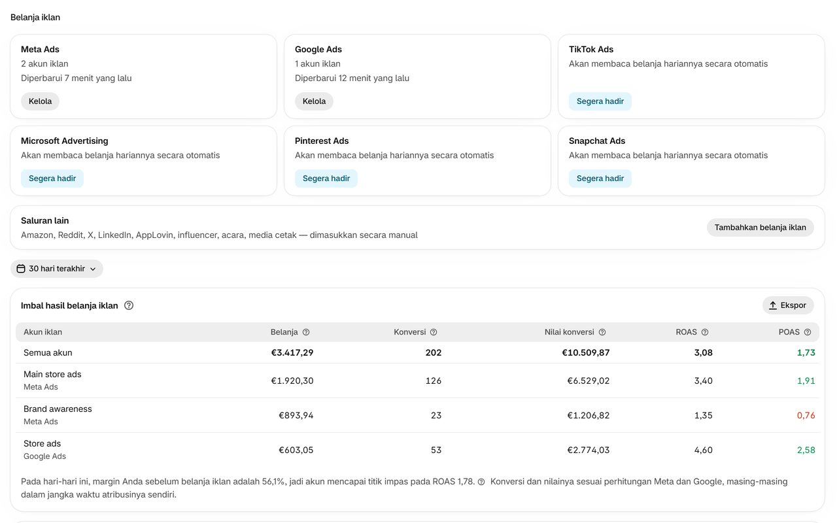Click the Nilai konversi help icon

click(602, 332)
